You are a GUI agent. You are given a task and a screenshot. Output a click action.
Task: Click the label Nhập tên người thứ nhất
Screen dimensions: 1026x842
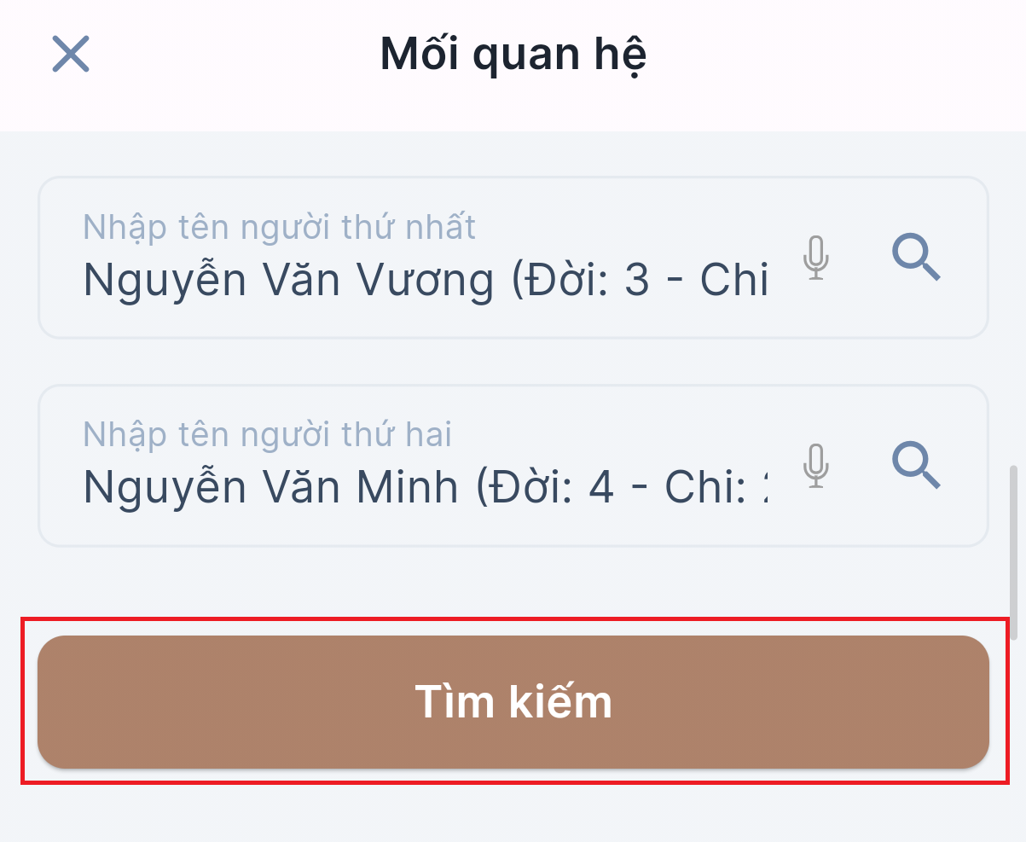(x=280, y=227)
